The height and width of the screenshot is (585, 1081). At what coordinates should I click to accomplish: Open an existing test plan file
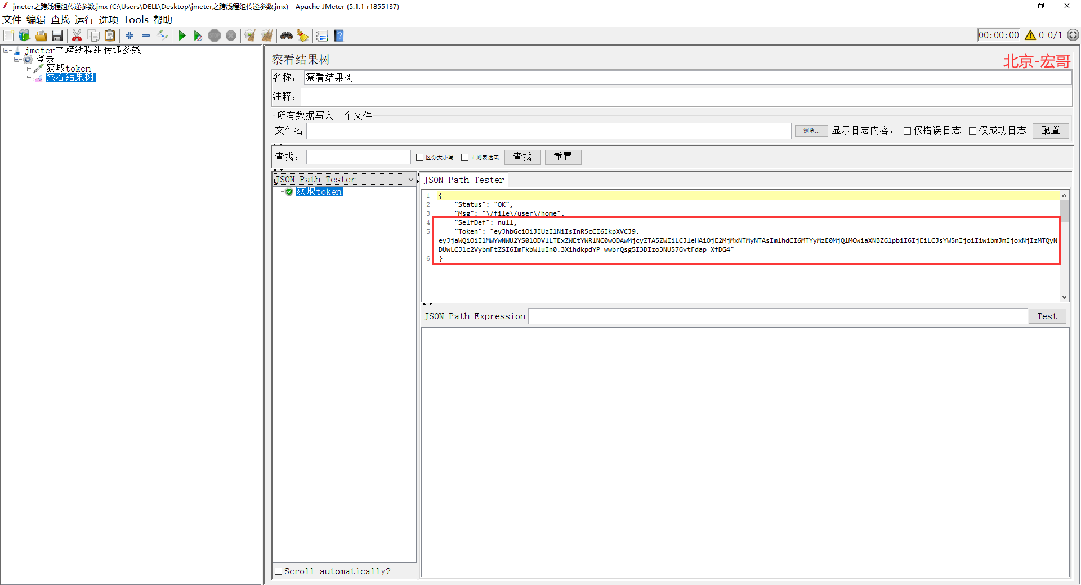point(41,35)
